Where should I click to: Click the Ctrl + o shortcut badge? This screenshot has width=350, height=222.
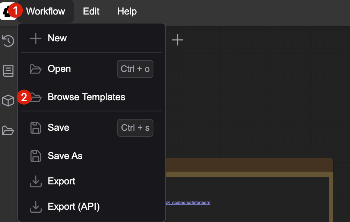coord(135,69)
